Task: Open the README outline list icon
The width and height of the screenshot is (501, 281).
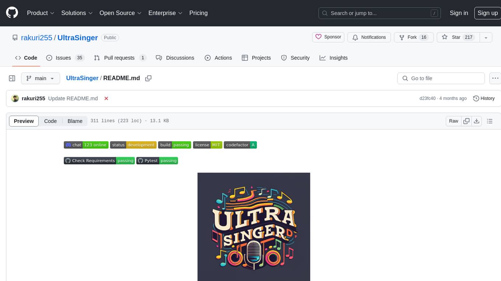Action: click(x=490, y=121)
